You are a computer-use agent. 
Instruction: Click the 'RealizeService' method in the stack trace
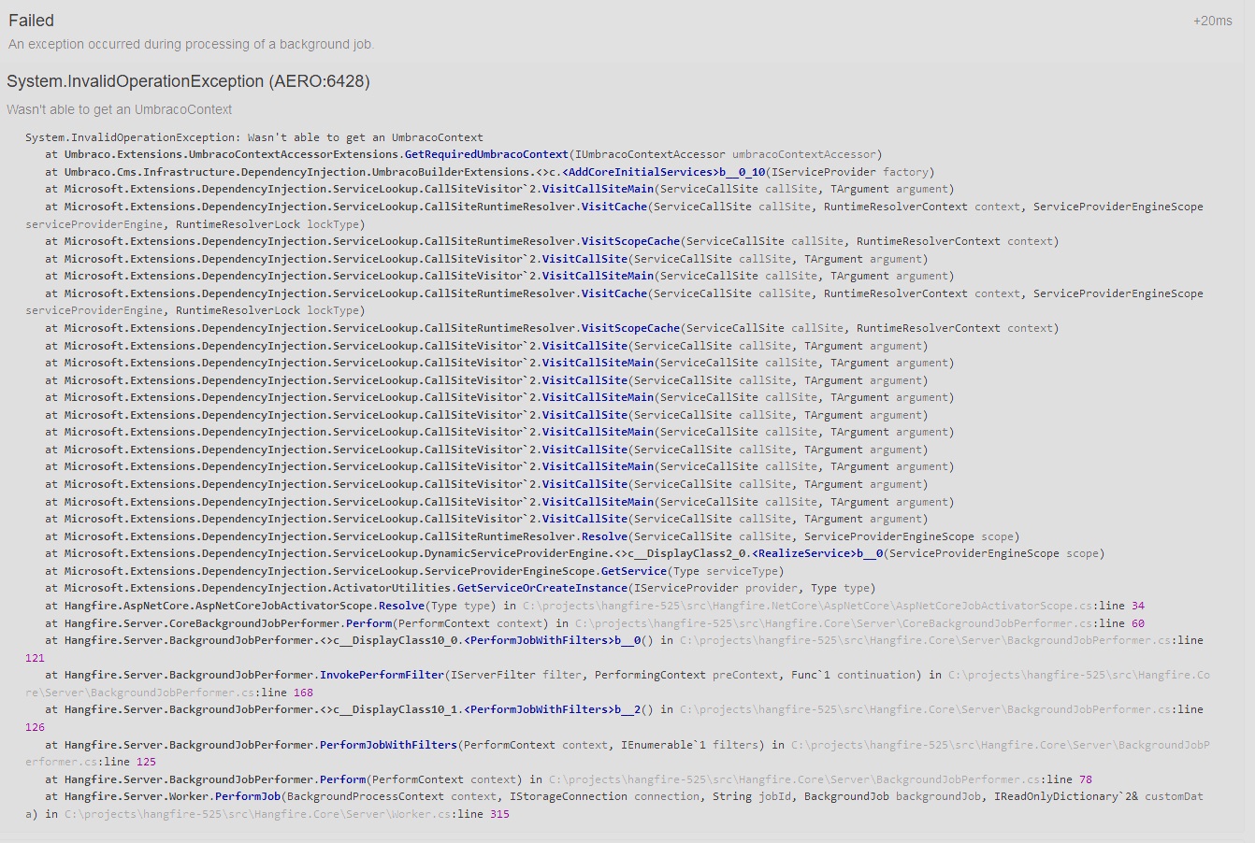[x=817, y=553]
